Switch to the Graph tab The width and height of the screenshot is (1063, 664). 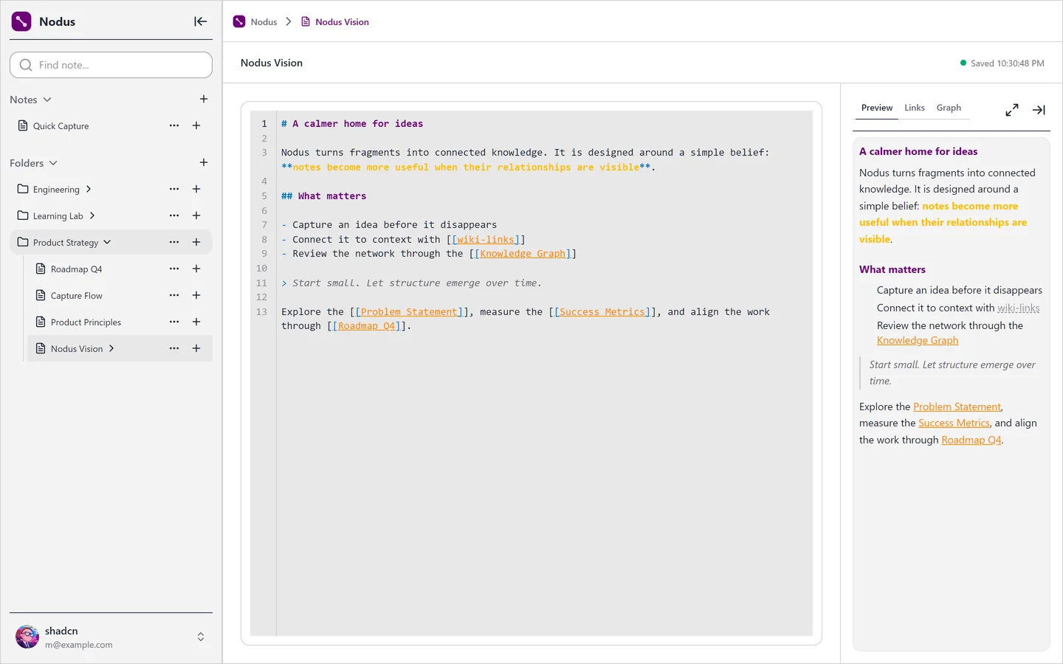pos(949,108)
